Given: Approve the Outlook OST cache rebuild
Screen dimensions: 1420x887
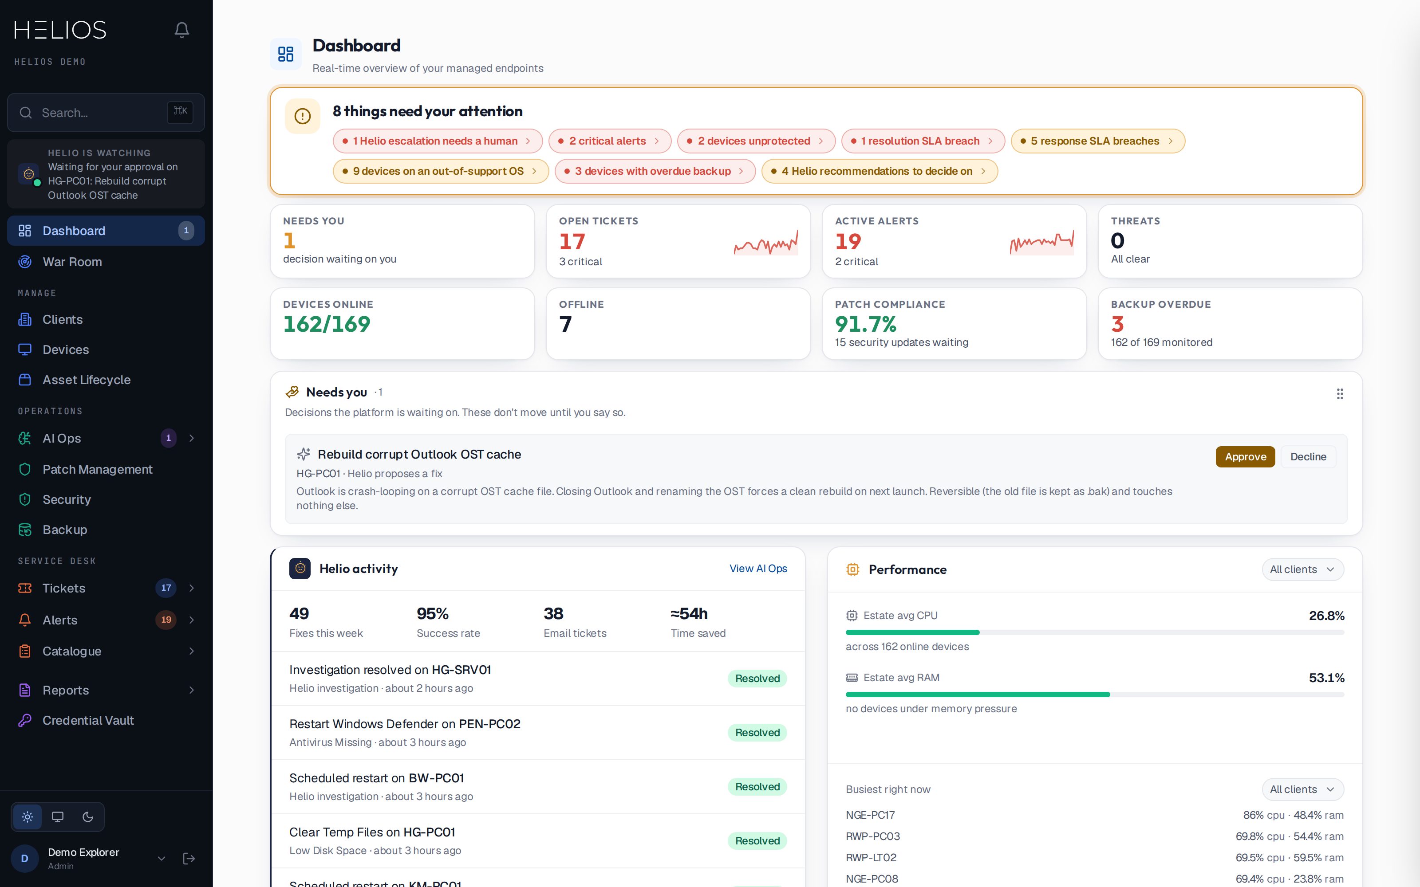Looking at the screenshot, I should (1245, 457).
